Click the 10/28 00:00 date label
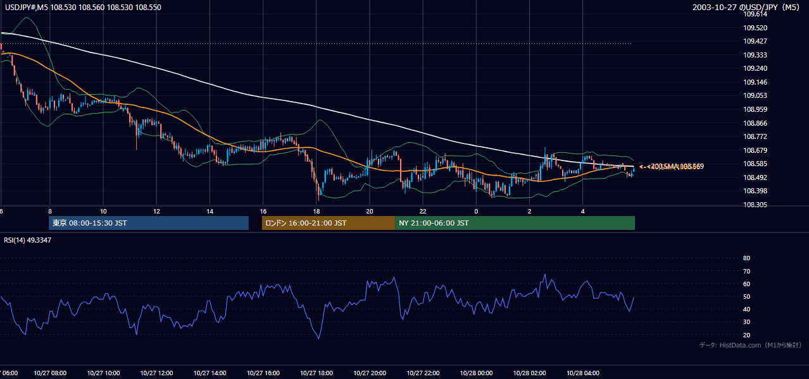Image resolution: width=809 pixels, height=379 pixels. click(475, 373)
